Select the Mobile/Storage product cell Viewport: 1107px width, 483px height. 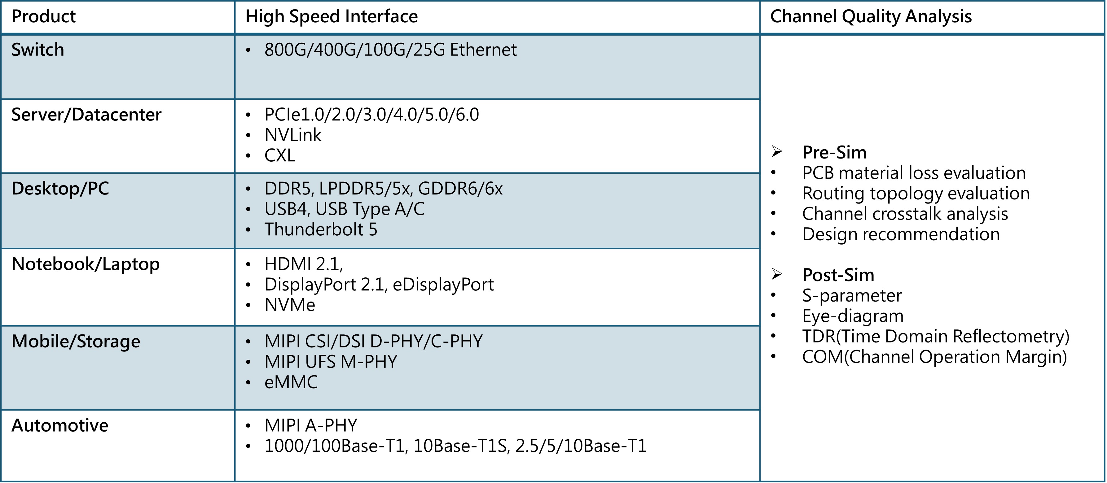(118, 368)
